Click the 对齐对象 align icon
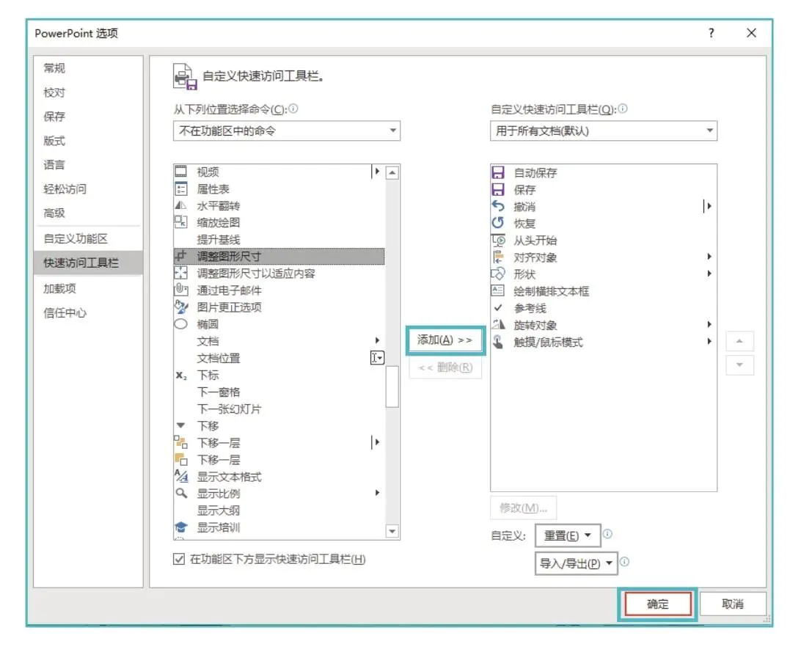 click(x=497, y=257)
